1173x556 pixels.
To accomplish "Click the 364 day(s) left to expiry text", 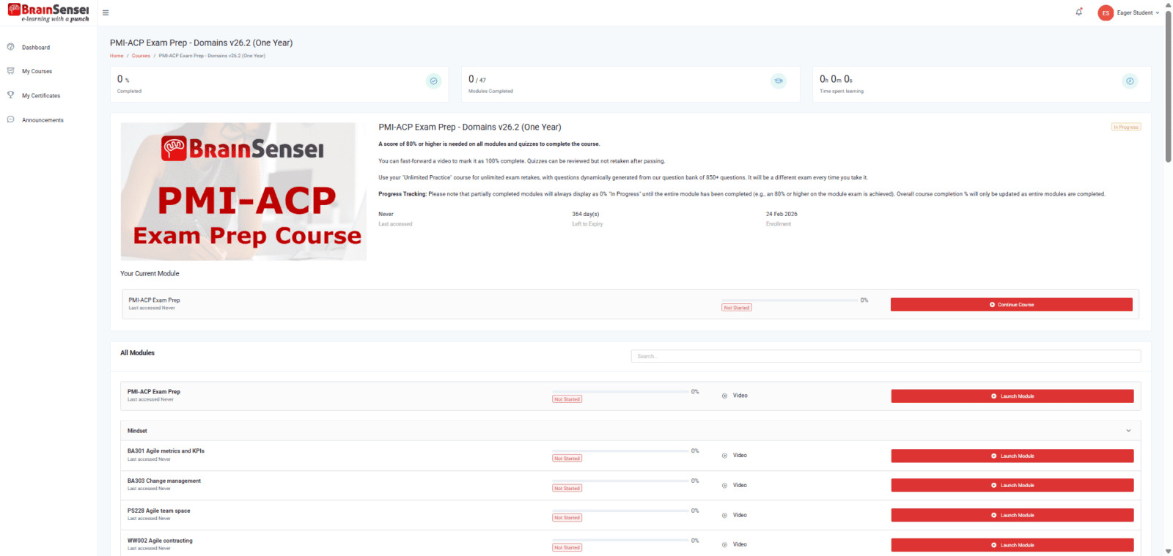I will [x=586, y=215].
